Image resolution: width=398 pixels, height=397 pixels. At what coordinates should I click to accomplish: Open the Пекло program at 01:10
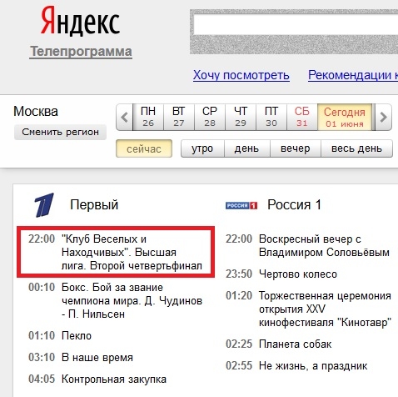(77, 336)
